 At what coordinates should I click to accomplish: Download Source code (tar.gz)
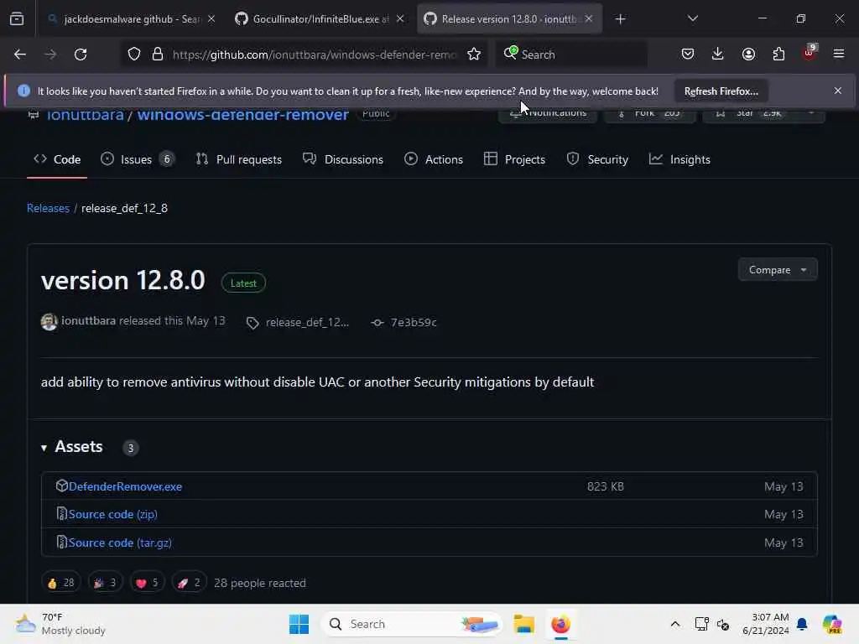coord(120,543)
